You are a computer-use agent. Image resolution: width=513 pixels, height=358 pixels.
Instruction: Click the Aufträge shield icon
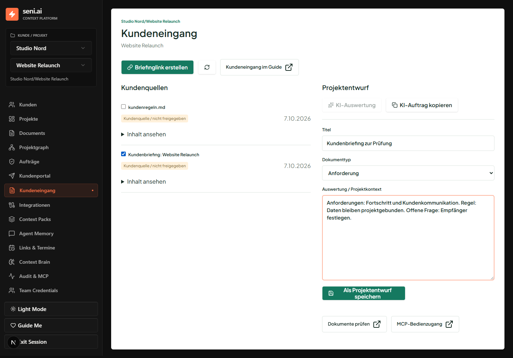[12, 162]
